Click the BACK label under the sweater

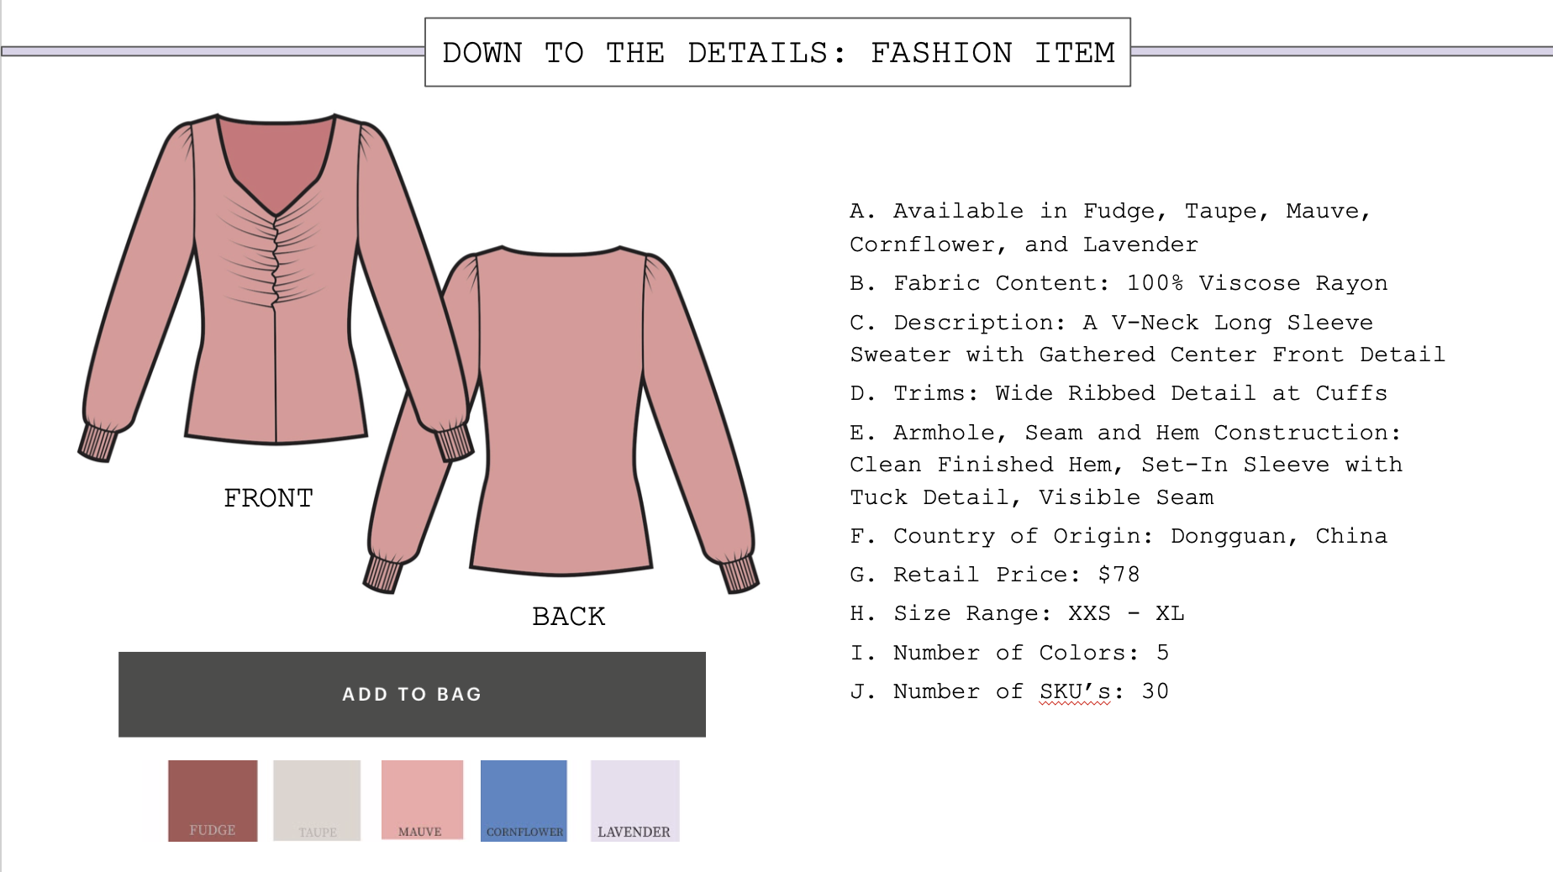coord(569,617)
